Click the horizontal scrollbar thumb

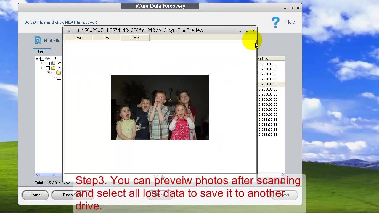(51, 175)
